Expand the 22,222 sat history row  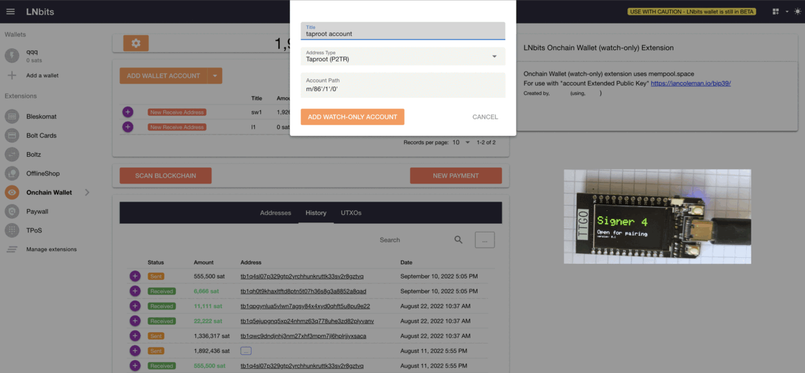134,321
